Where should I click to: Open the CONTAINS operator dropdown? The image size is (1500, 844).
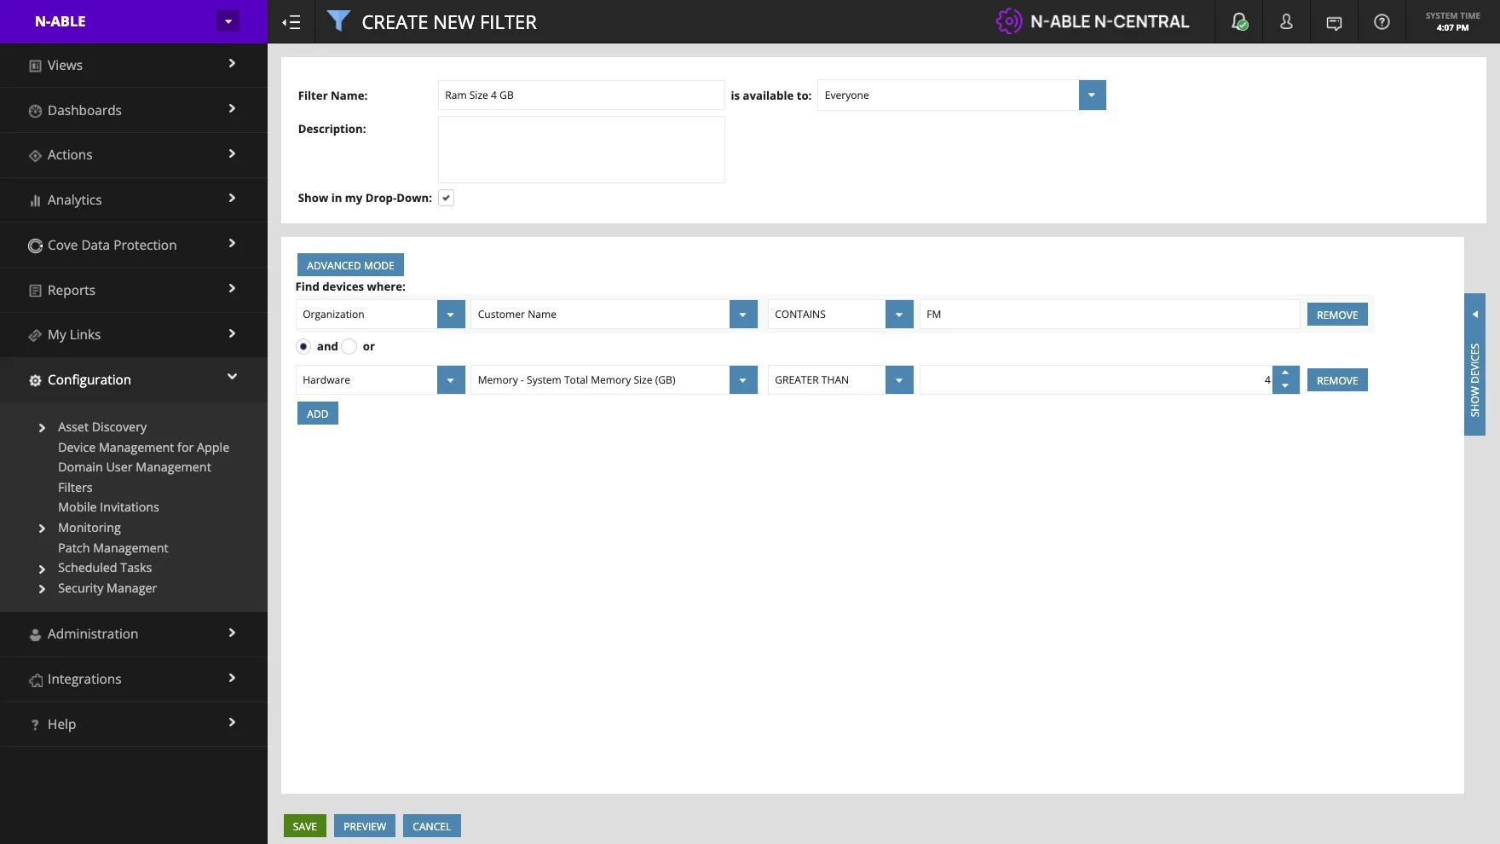(x=899, y=315)
